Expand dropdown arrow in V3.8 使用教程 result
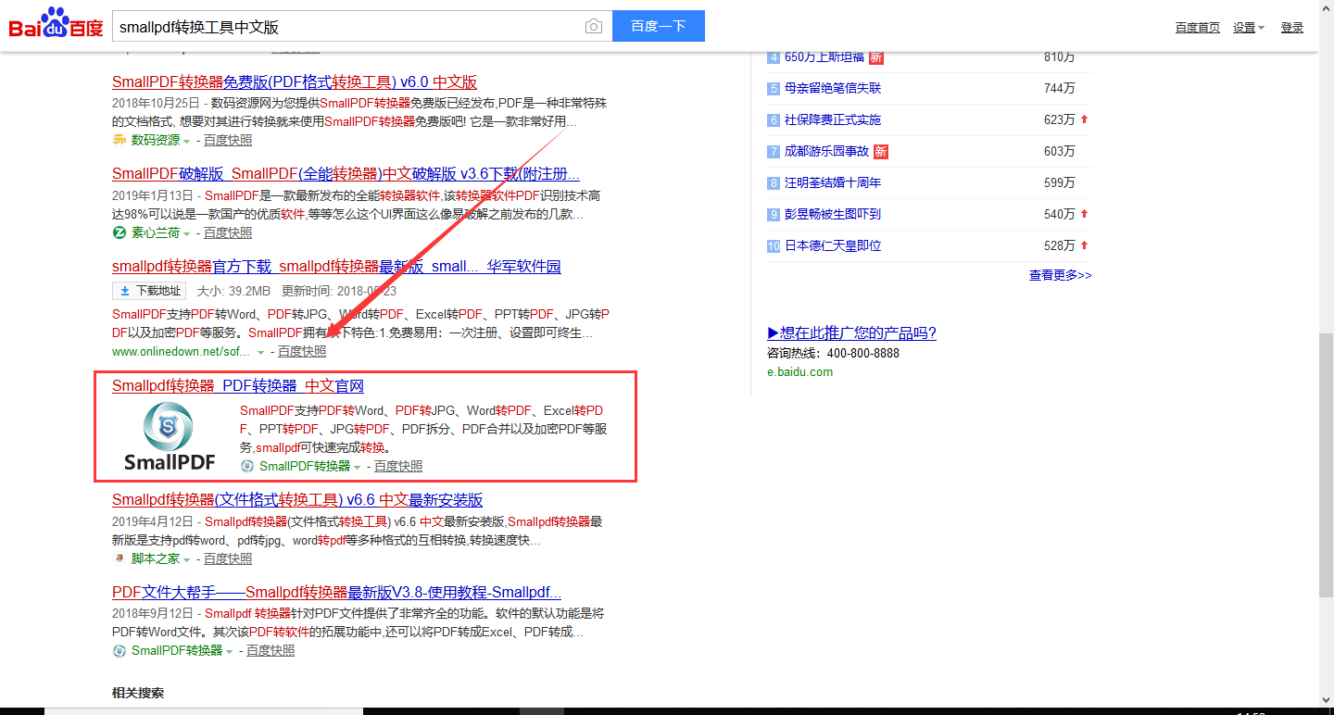The image size is (1334, 715). (229, 651)
